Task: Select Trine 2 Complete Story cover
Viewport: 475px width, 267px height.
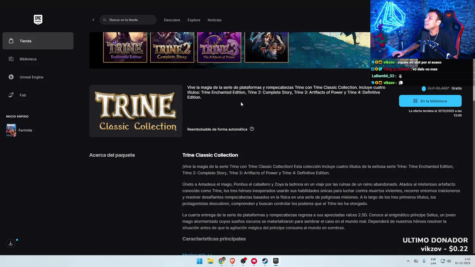Action: tap(172, 47)
